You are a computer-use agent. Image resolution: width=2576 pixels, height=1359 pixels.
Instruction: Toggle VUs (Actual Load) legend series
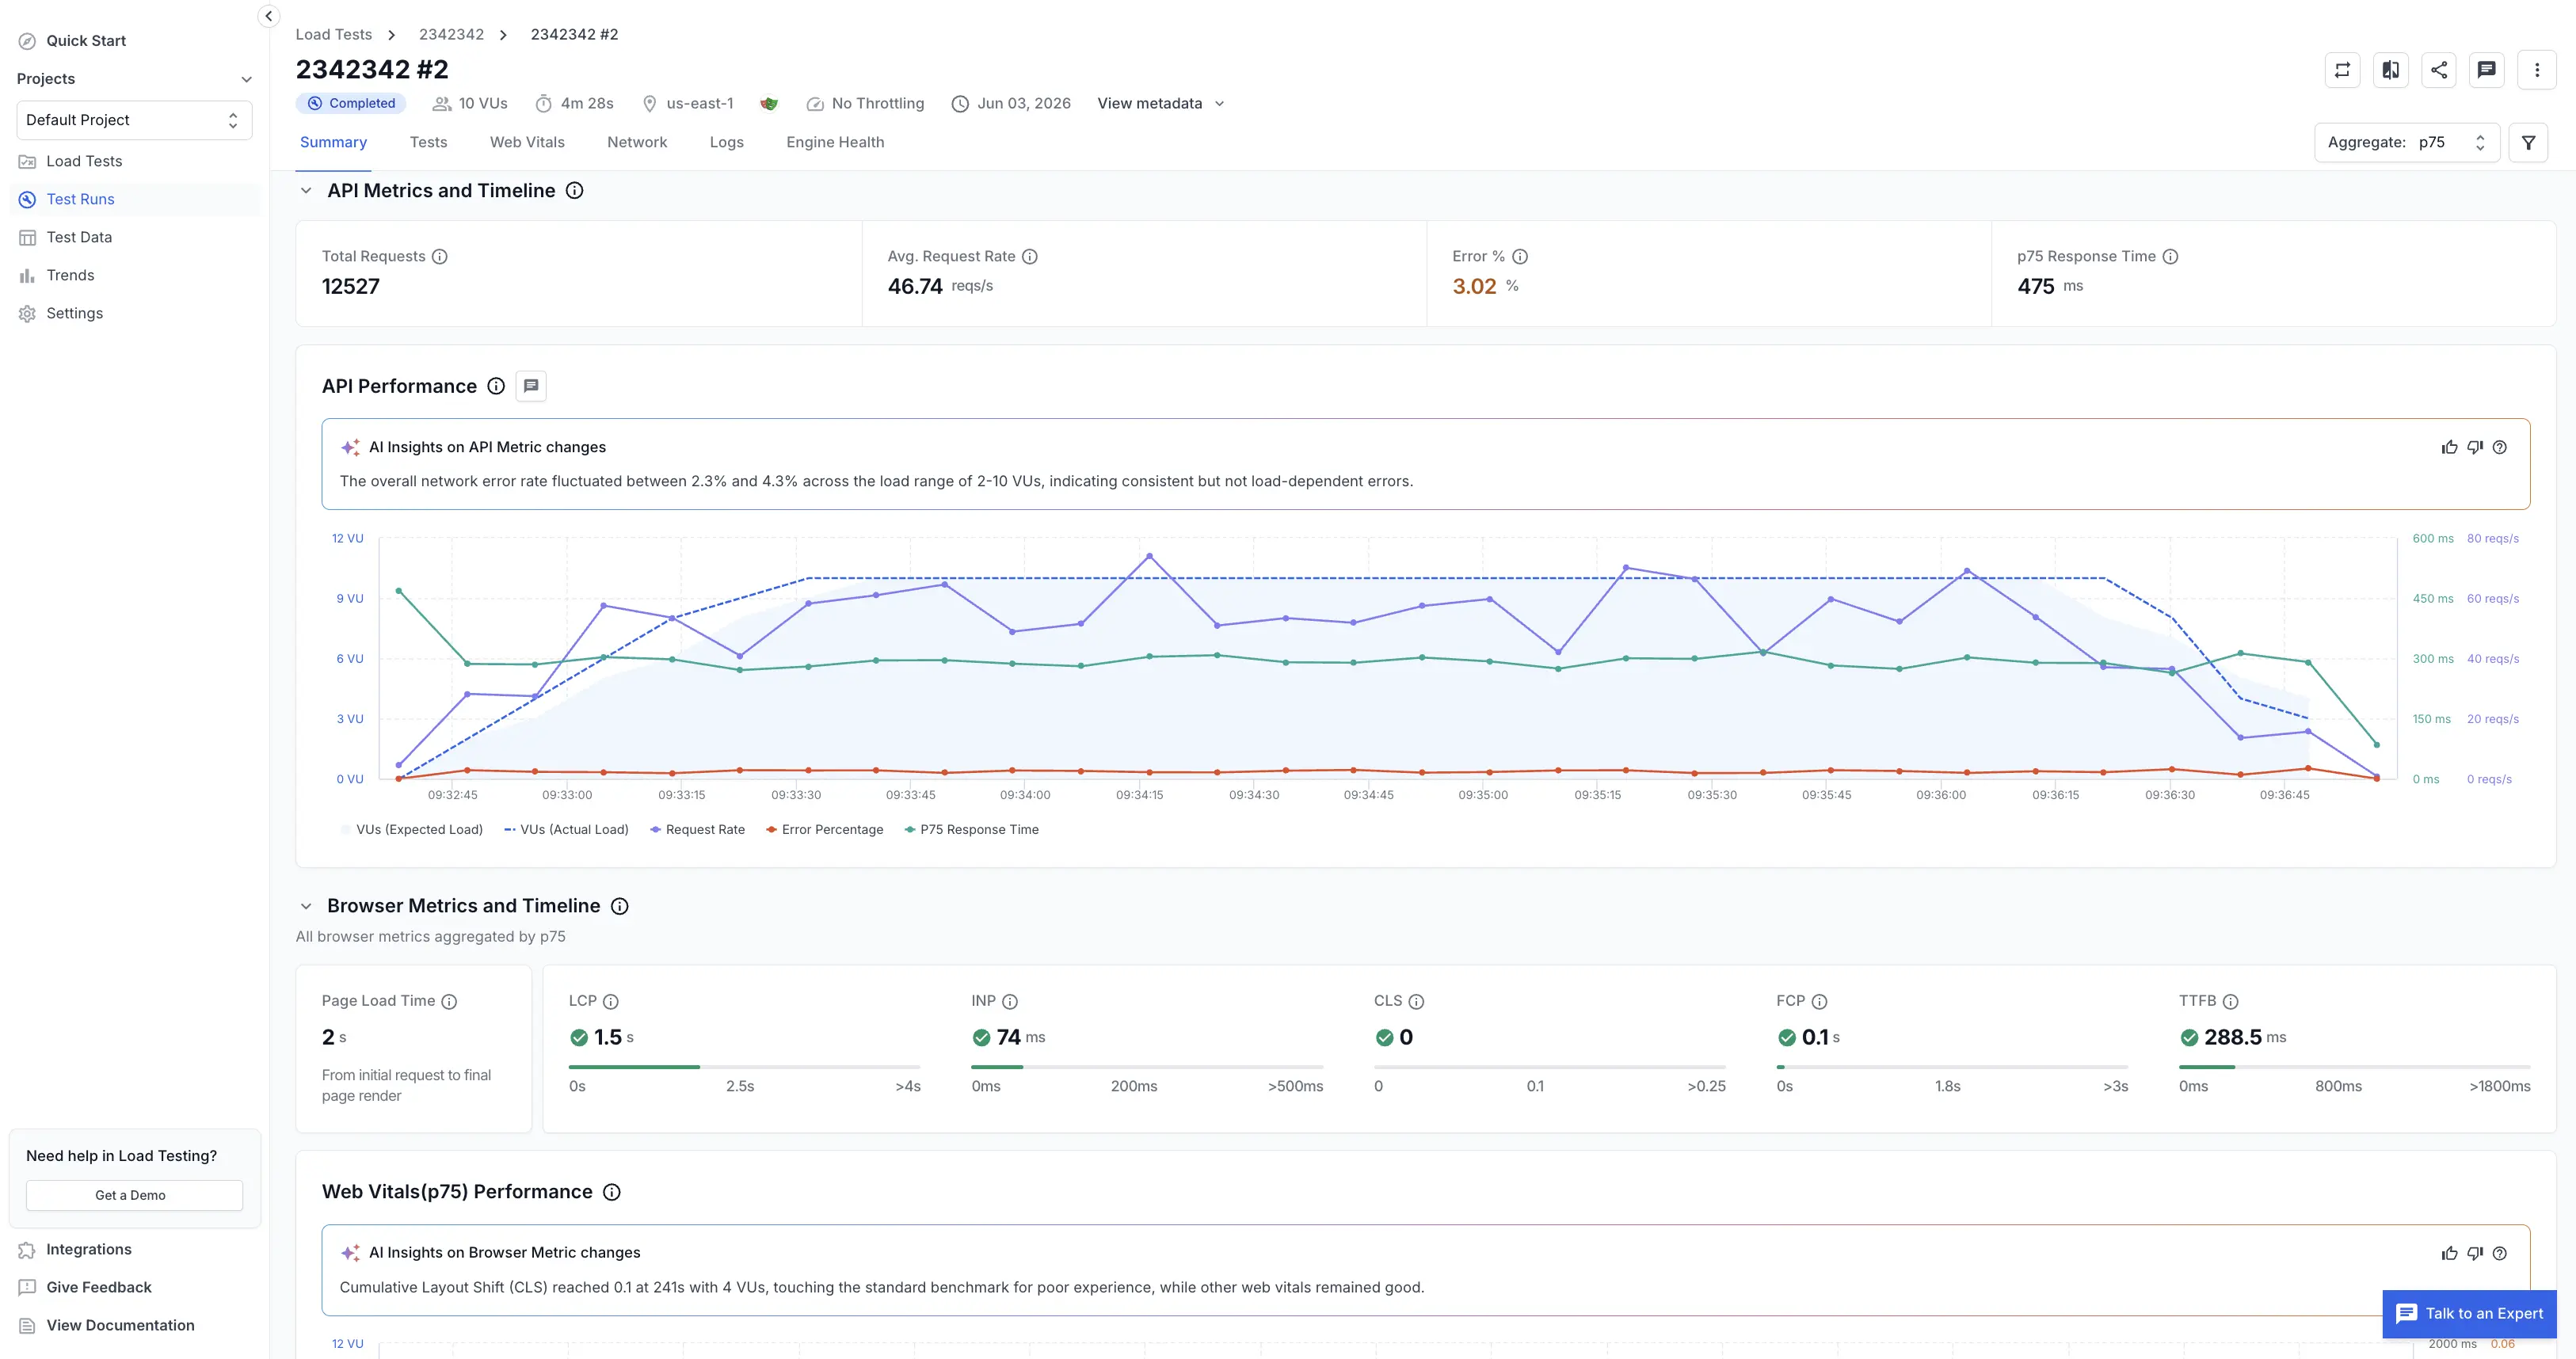point(566,830)
